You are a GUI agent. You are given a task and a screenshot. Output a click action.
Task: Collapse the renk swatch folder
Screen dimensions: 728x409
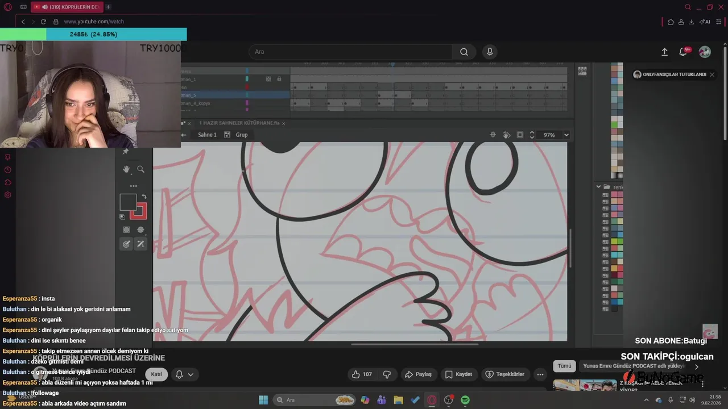598,186
